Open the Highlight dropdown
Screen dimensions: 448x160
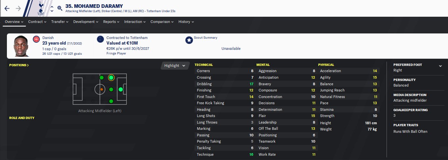click(175, 66)
